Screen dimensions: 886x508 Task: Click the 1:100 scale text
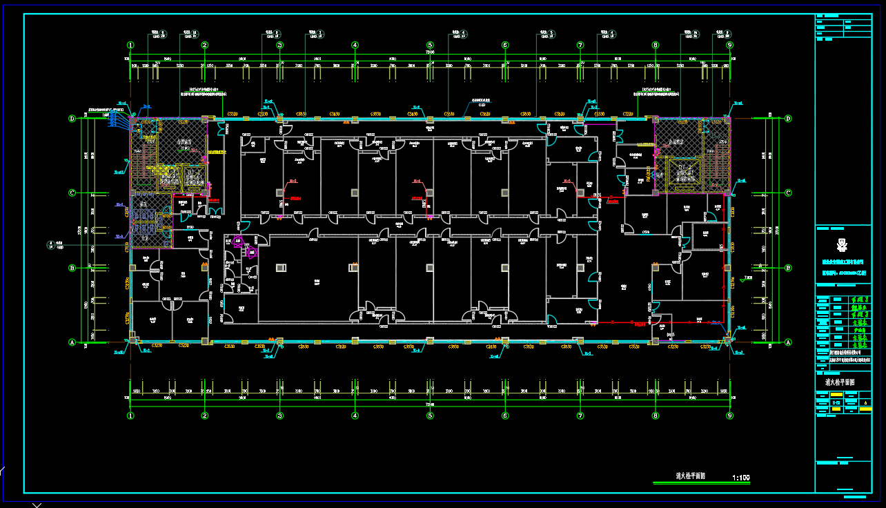[740, 477]
